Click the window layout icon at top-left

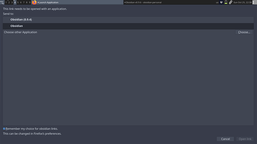click(2, 3)
